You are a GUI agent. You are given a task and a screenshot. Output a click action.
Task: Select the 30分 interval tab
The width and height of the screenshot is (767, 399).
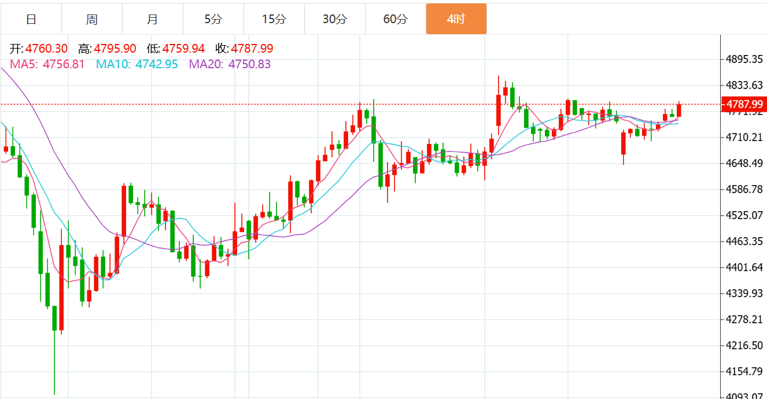[334, 19]
